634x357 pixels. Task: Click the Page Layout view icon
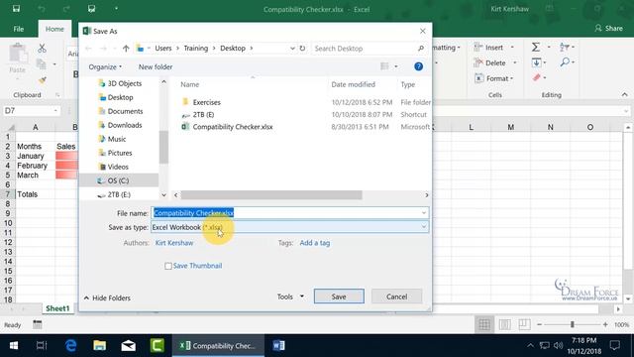pyautogui.click(x=504, y=324)
